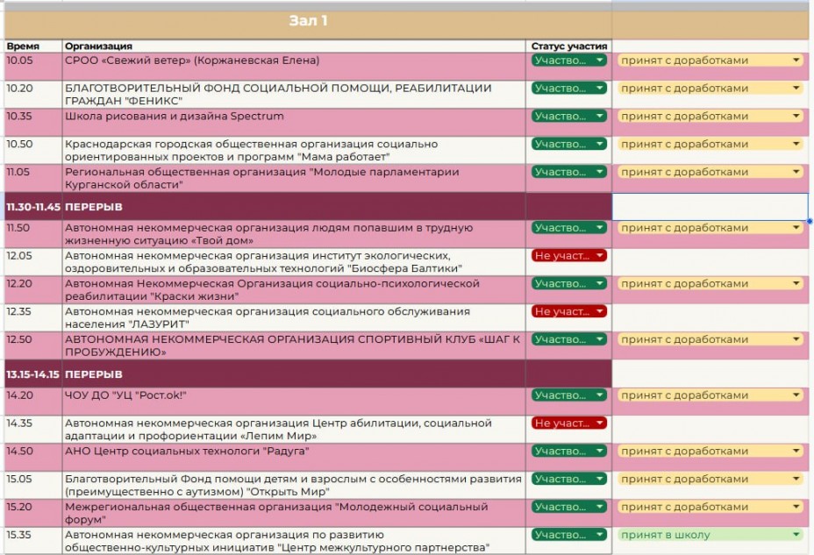Expand status dropdown for «Лепим Мир» row
The image size is (814, 555).
pyautogui.click(x=600, y=423)
